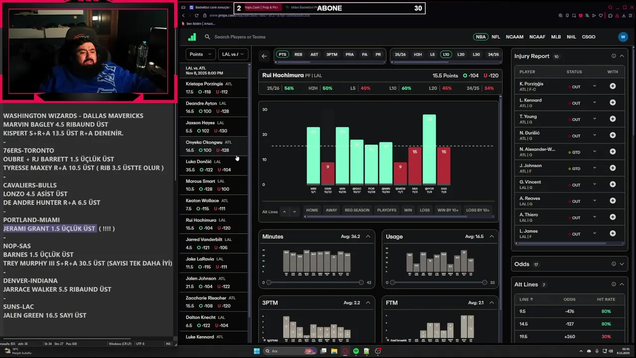Collapse the Alt Lines panel
The height and width of the screenshot is (358, 636).
tap(622, 284)
